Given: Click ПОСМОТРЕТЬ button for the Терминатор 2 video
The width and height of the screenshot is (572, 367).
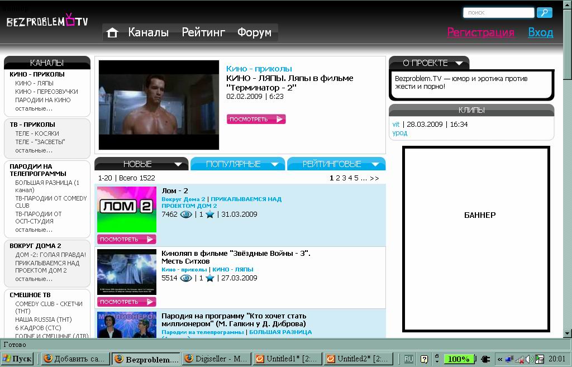Looking at the screenshot, I should [x=256, y=120].
